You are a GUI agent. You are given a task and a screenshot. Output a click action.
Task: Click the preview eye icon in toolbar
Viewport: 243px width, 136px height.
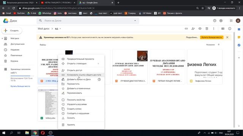pos(200,29)
